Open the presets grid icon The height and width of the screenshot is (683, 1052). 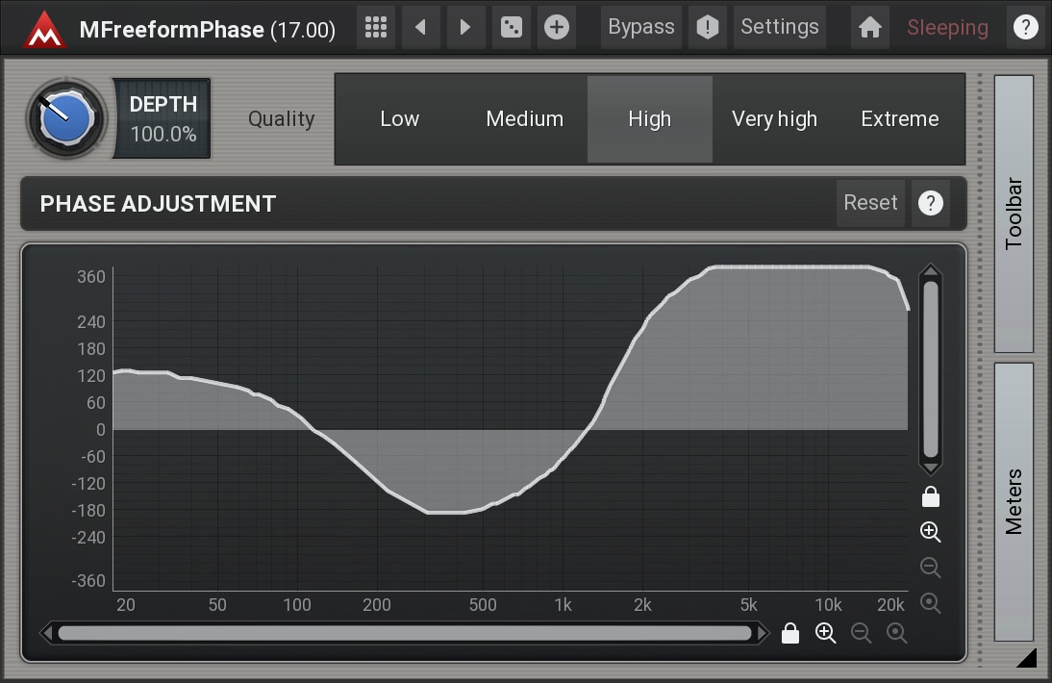point(376,27)
